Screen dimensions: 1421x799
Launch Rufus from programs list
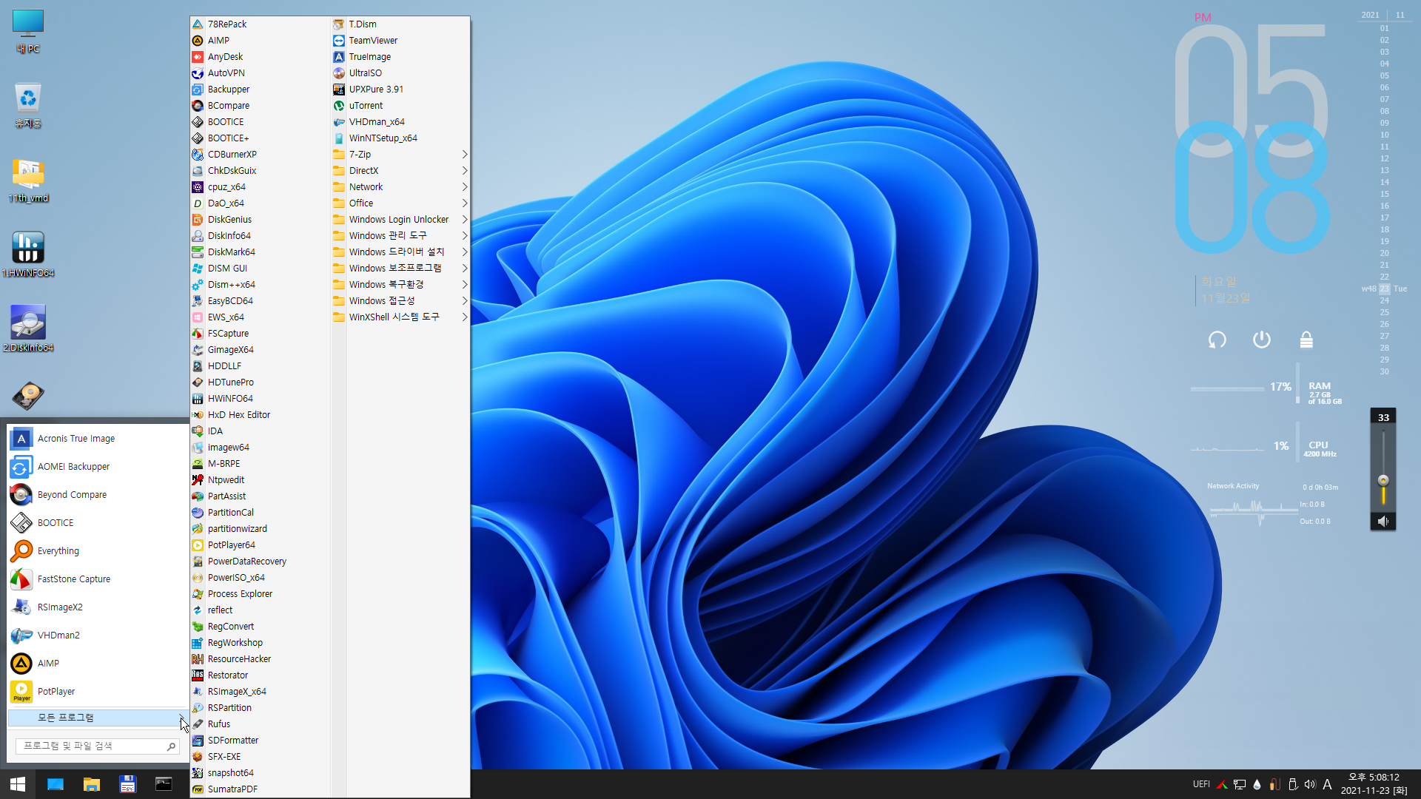260,724
